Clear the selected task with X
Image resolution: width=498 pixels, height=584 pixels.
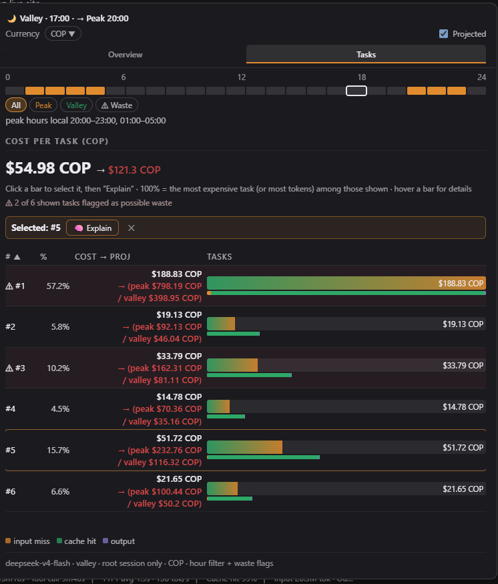click(x=132, y=228)
